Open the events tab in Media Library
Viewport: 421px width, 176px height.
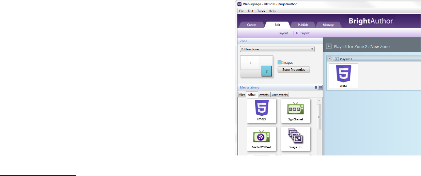[x=264, y=95]
